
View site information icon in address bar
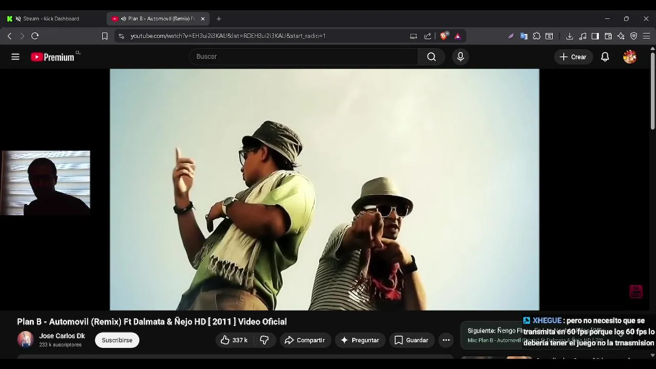pyautogui.click(x=121, y=36)
